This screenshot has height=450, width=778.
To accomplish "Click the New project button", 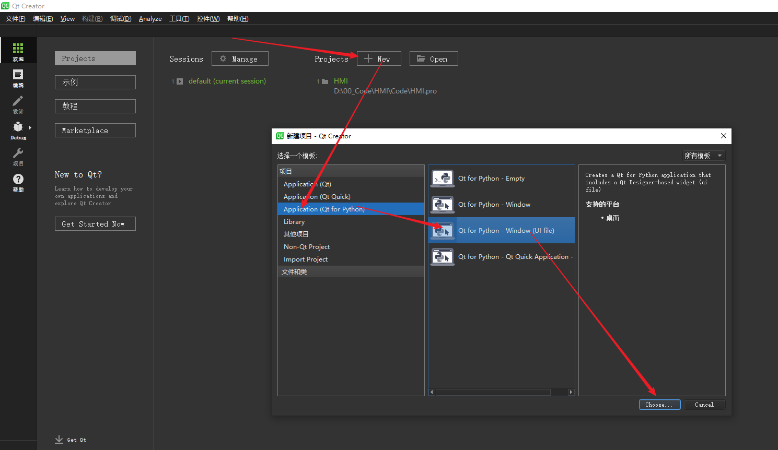I will [x=379, y=59].
